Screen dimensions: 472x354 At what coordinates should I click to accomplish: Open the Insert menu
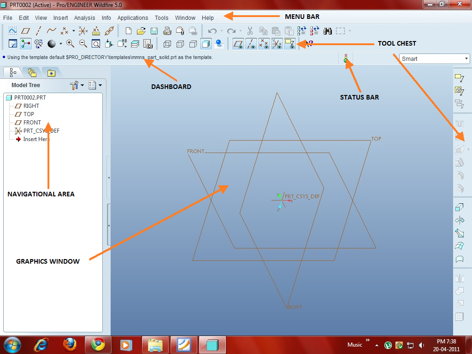coord(60,18)
